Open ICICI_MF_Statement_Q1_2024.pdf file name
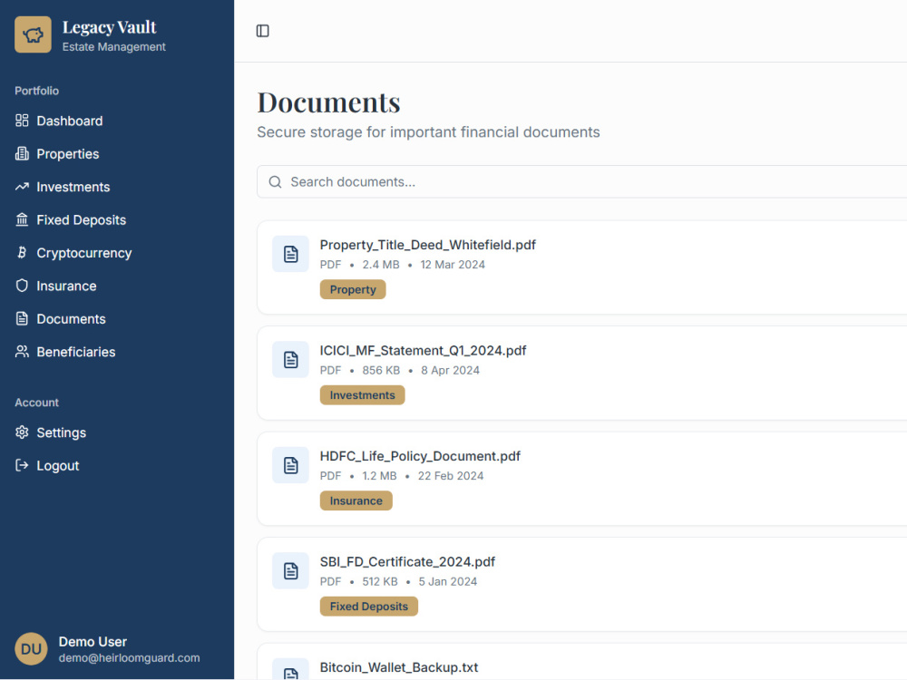Image resolution: width=907 pixels, height=680 pixels. (423, 351)
